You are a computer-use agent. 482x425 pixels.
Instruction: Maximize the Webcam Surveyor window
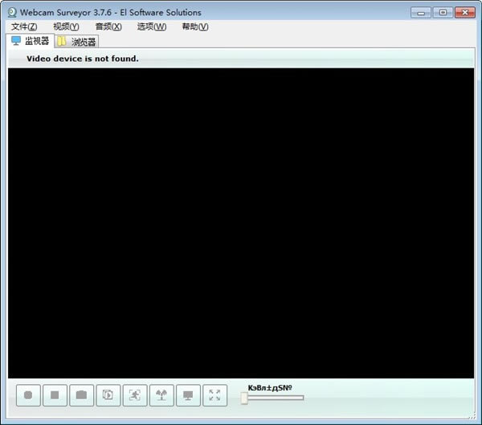pyautogui.click(x=443, y=13)
